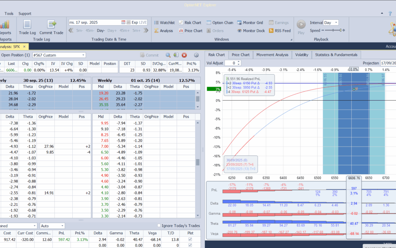Click the LIVE button in date field
The height and width of the screenshot is (248, 396).
[143, 22]
